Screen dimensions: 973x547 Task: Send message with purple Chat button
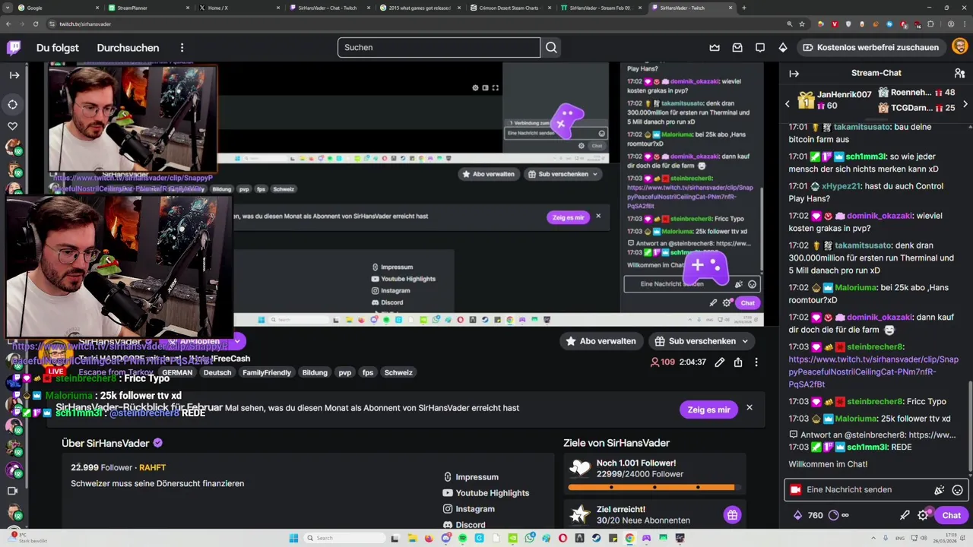[x=951, y=515]
